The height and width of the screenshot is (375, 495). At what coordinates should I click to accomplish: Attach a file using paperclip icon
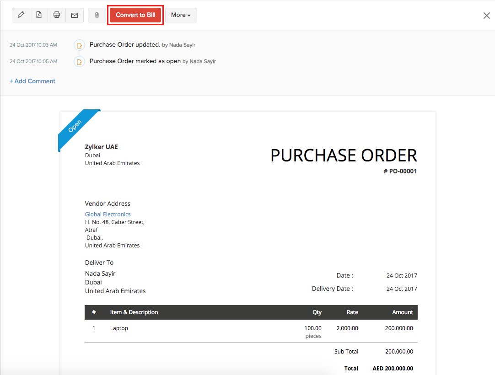pos(97,15)
